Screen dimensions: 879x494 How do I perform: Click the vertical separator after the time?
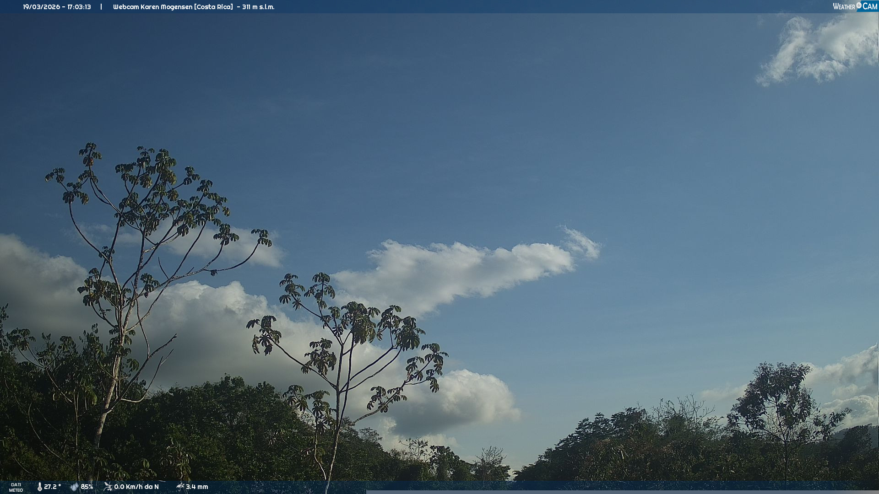(101, 7)
